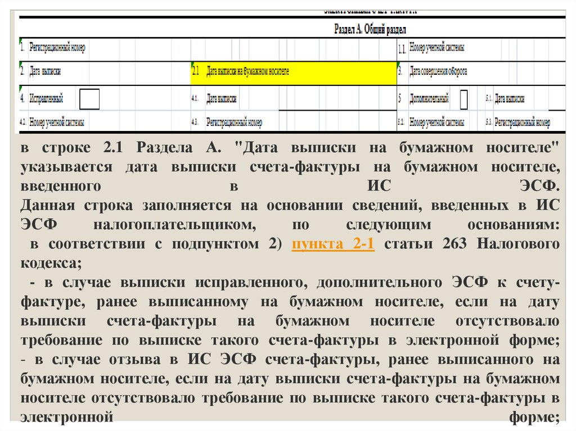The width and height of the screenshot is (576, 431).
Task: Click the green corner marker at field 2.1
Action: 193,63
